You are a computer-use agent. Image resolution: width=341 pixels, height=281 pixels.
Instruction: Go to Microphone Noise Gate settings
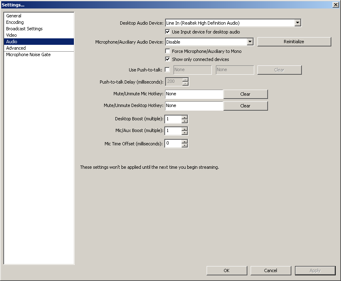pyautogui.click(x=28, y=55)
